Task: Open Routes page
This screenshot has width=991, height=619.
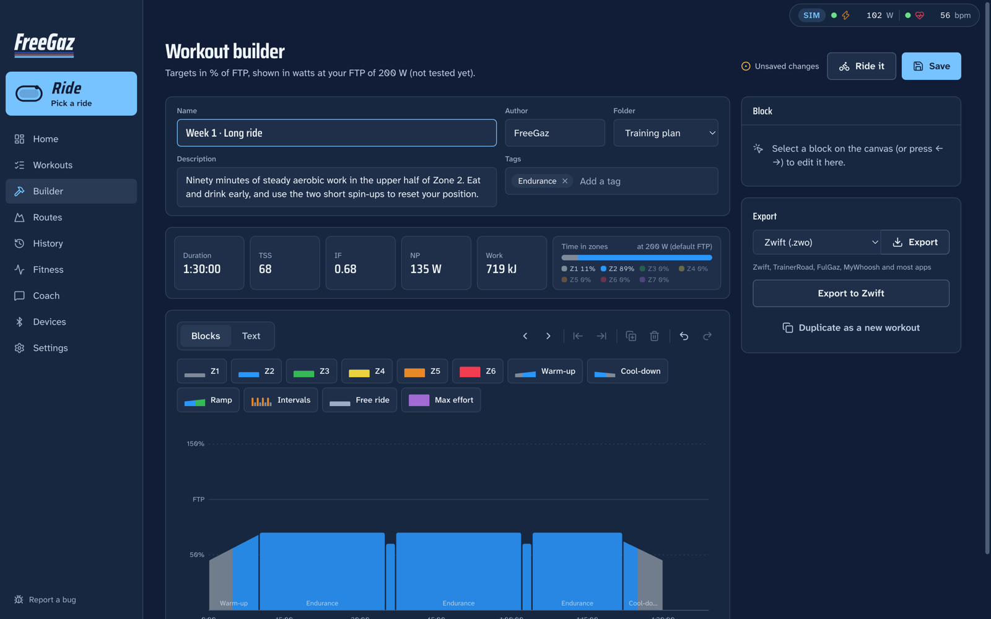Action: [x=71, y=217]
